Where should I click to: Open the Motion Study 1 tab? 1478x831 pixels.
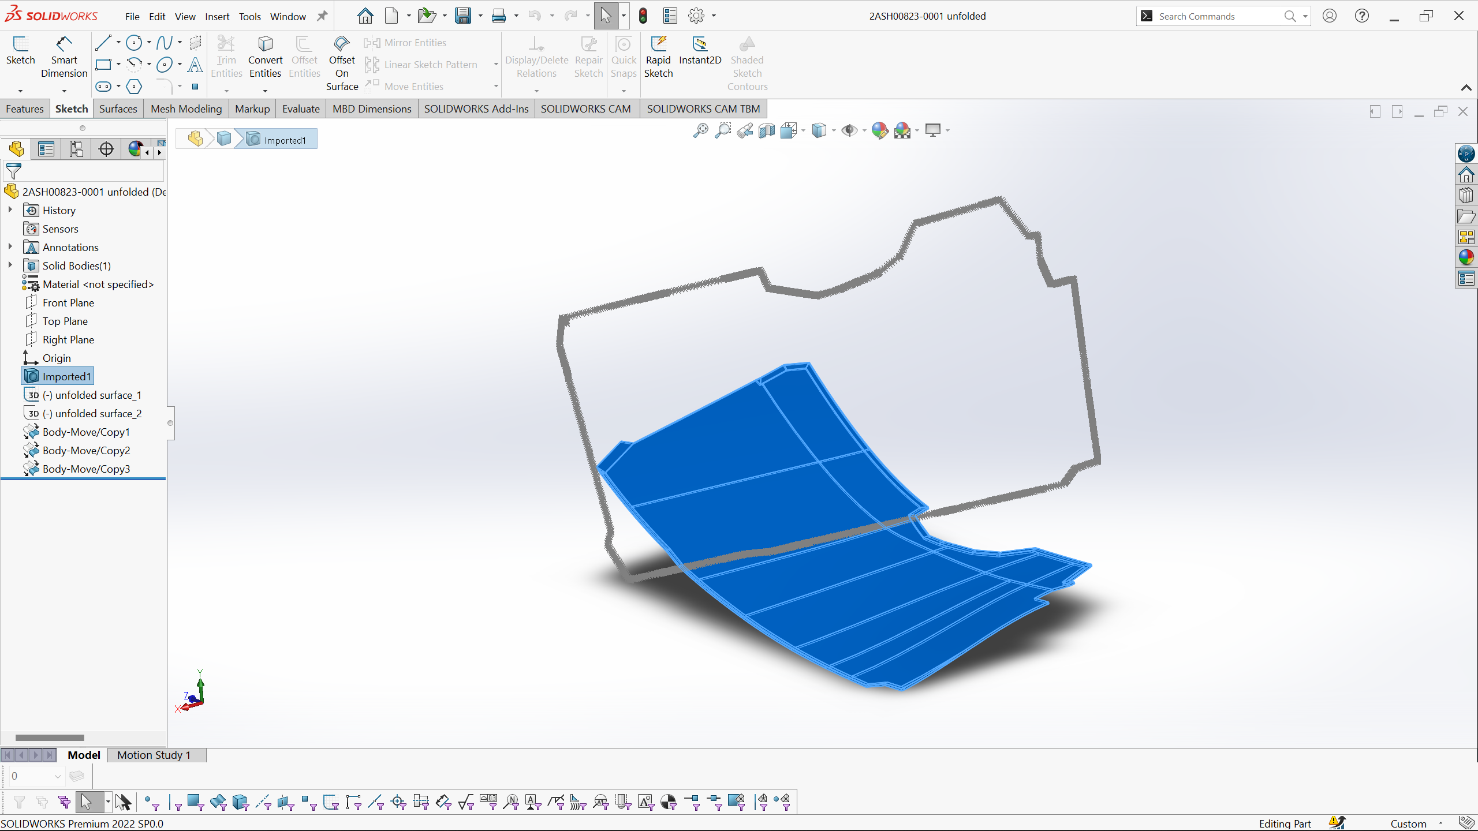pyautogui.click(x=154, y=755)
